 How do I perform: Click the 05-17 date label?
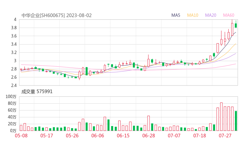click(47, 136)
